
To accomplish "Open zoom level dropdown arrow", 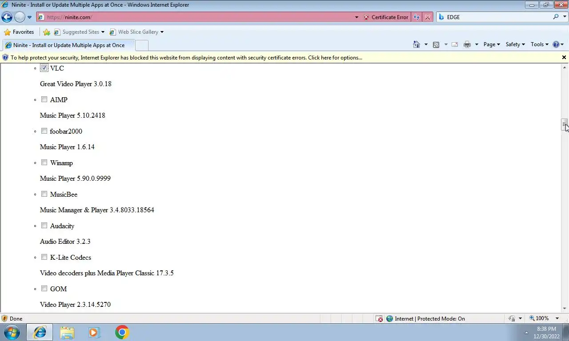I will [557, 318].
